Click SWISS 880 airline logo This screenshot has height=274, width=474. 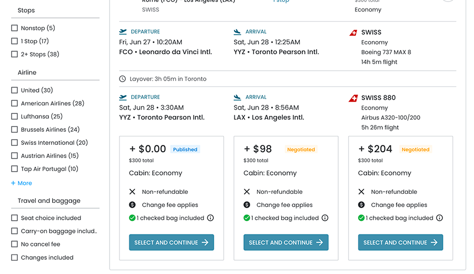pos(353,98)
